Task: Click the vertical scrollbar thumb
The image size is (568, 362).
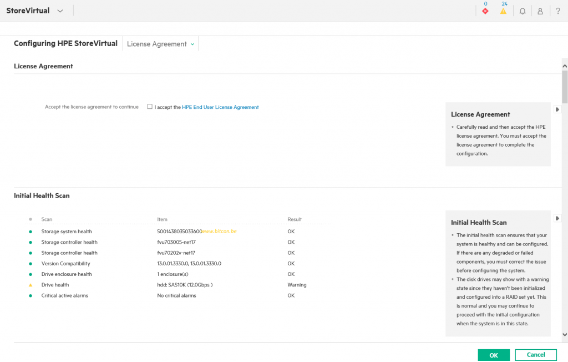Action: [565, 87]
